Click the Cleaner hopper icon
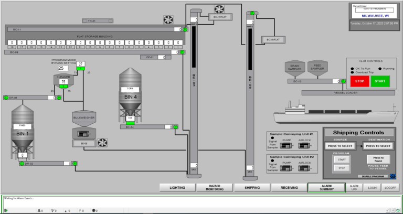The height and width of the screenshot is (214, 403). point(63,81)
